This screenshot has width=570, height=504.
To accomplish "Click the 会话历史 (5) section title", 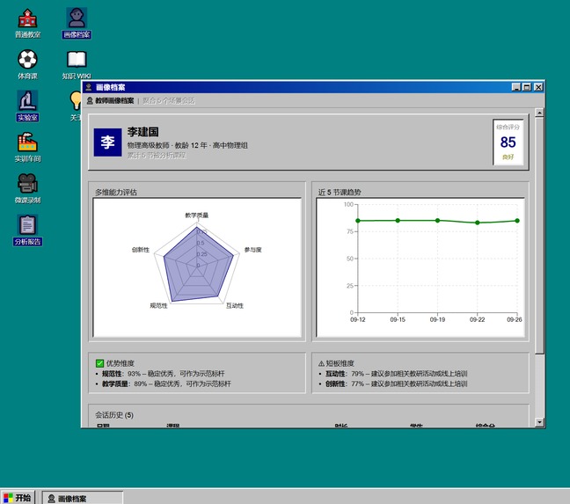I will [114, 415].
